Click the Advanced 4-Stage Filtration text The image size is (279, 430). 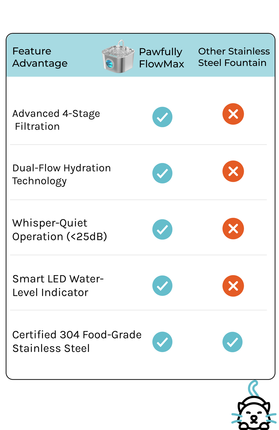pyautogui.click(x=56, y=120)
